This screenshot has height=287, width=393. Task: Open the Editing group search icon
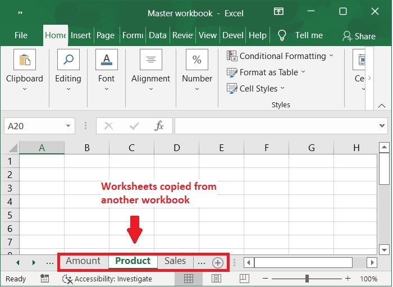(68, 60)
